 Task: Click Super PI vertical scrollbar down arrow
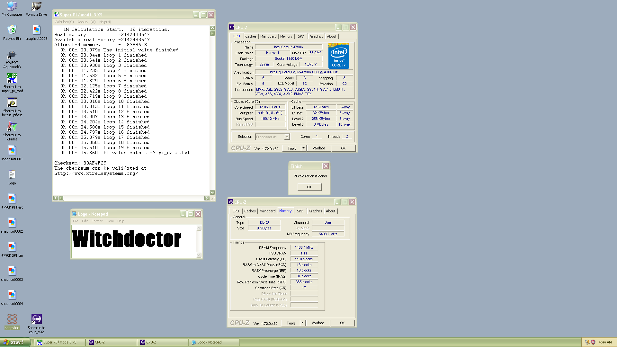[212, 192]
